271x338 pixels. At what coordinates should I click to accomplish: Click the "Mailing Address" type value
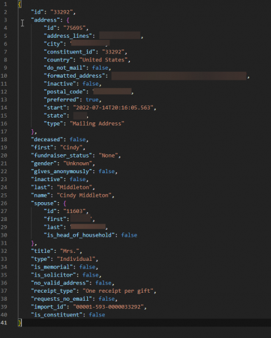pyautogui.click(x=97, y=124)
